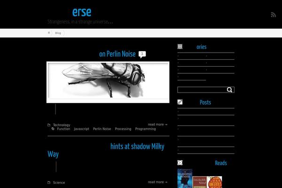Image resolution: width=282 pixels, height=188 pixels.
Task: Click the pencil icon beside Posts heading
Action: pos(180,102)
